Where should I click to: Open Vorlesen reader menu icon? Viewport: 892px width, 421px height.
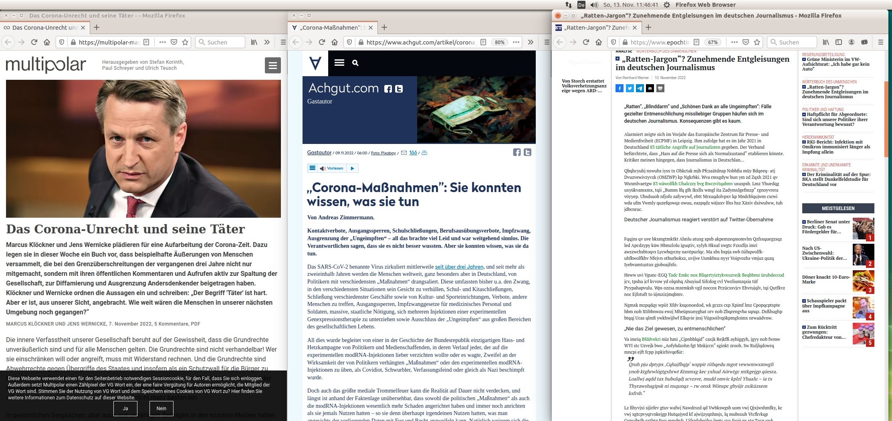(312, 168)
